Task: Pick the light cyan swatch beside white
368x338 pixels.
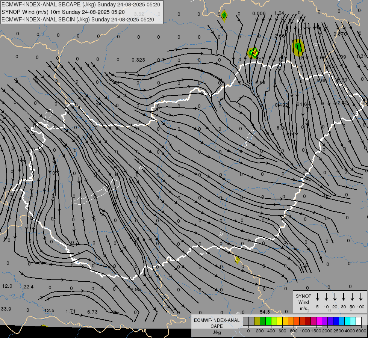Action: coord(353,321)
